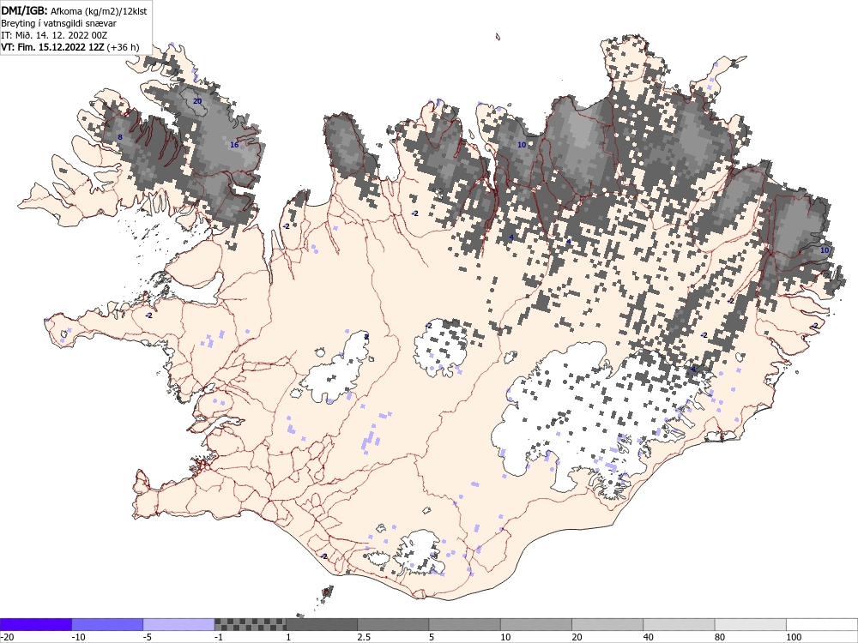Click the gray legend swatch between 2.5 and 5

pos(393,624)
